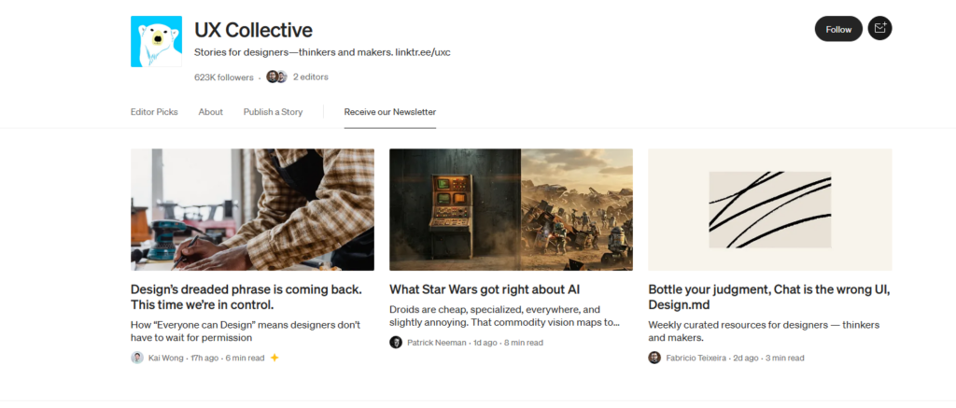956x408 pixels.
Task: Select the Receive our Newsletter tab
Action: tap(389, 112)
